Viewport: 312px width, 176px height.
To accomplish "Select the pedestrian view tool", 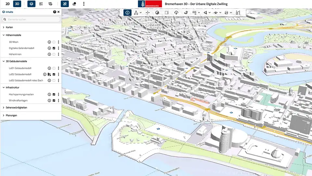I will (186, 13).
